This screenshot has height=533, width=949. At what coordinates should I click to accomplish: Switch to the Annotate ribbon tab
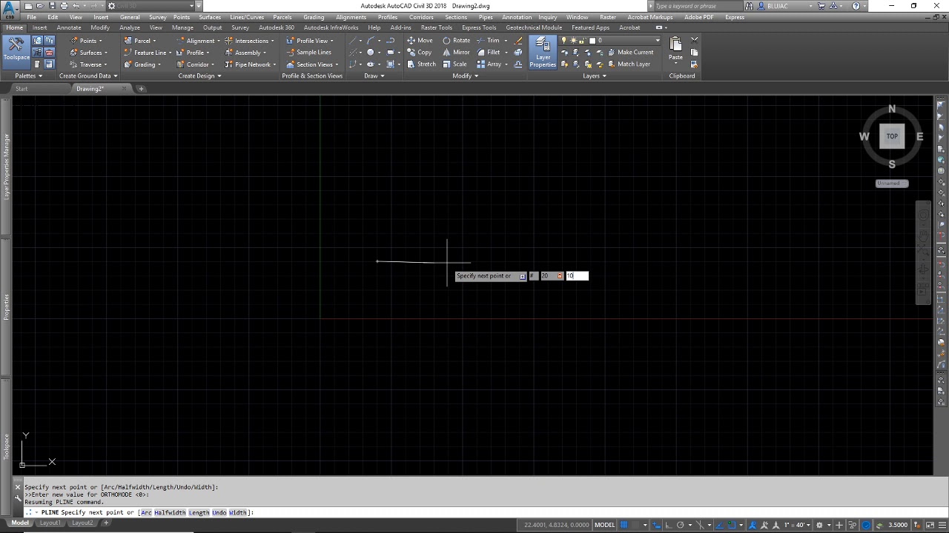69,27
